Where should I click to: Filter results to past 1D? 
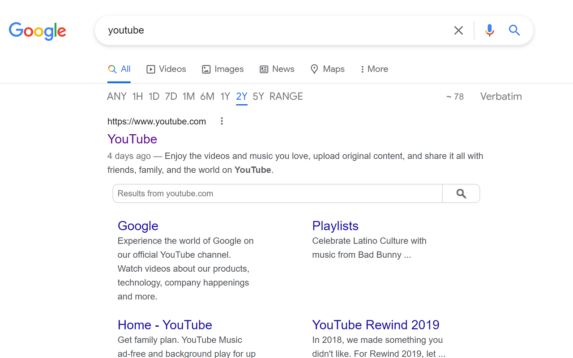pyautogui.click(x=154, y=96)
